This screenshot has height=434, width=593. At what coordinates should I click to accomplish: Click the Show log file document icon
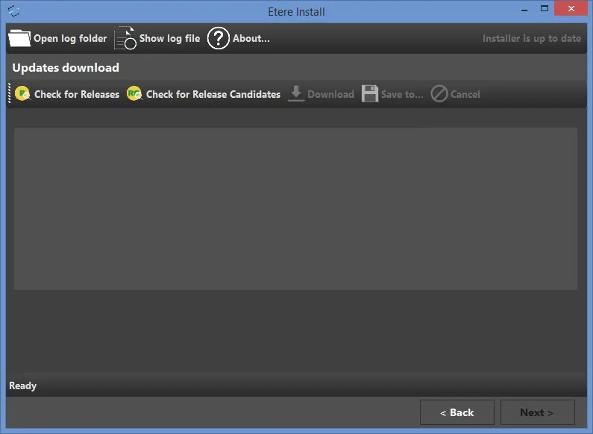[125, 38]
